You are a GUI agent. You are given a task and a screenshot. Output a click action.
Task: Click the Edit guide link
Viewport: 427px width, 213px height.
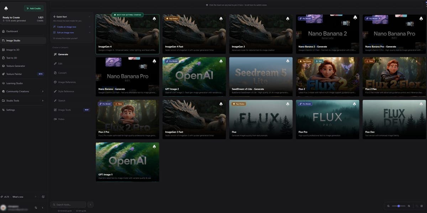81,211
